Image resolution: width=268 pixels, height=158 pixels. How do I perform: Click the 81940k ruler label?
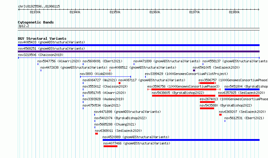(x=75, y=12)
